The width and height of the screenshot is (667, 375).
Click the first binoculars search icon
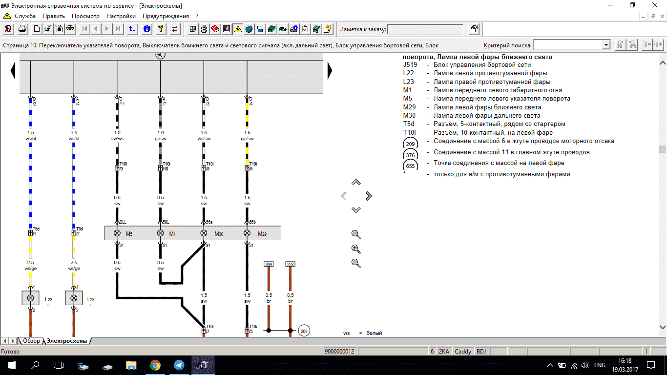click(621, 45)
